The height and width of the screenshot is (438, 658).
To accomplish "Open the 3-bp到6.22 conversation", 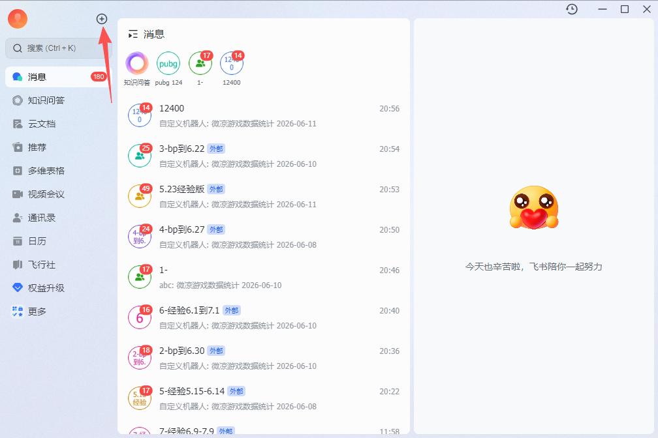I will point(264,156).
